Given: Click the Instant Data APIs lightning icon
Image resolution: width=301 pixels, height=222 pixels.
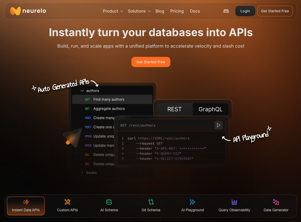Looking at the screenshot, I should (x=26, y=202).
